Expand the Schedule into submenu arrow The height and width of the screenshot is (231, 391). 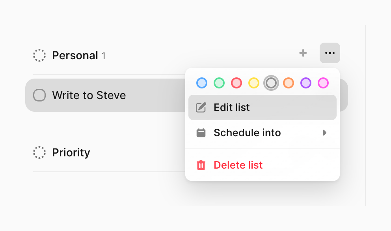(x=325, y=133)
